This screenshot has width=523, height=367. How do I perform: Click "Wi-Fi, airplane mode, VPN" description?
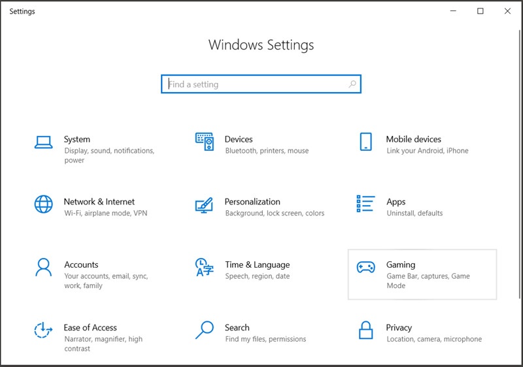(106, 213)
